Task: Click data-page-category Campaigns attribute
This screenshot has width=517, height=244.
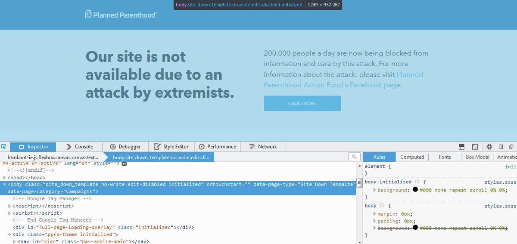Action: click(x=51, y=191)
